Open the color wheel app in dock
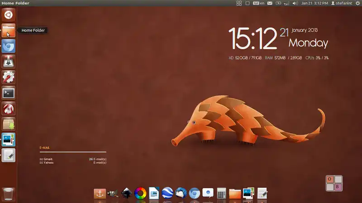 tap(140, 193)
